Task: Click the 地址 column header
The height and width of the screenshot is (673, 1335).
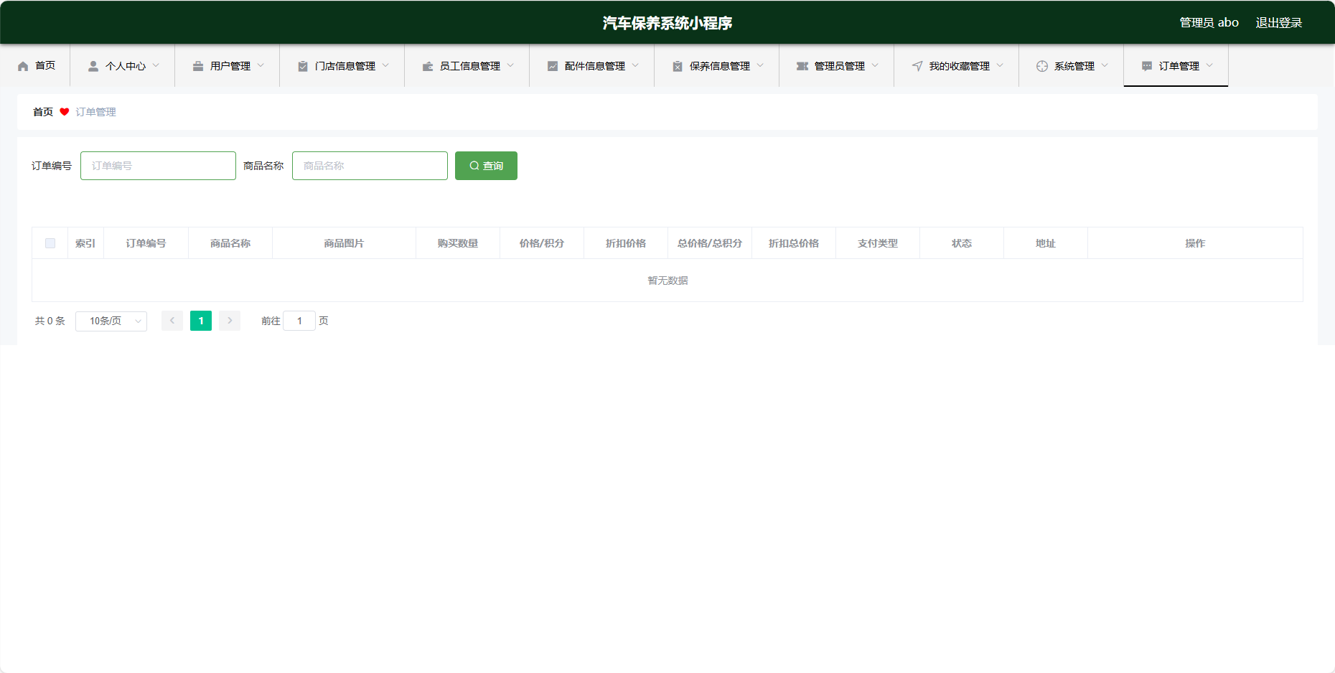Action: pyautogui.click(x=1046, y=243)
